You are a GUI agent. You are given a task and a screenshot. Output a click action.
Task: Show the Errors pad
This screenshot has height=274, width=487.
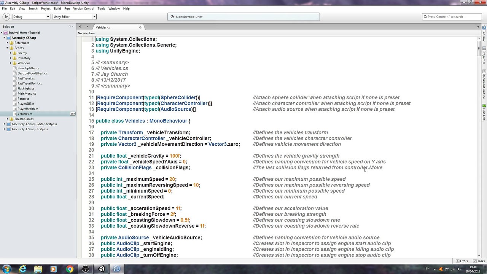(462, 261)
